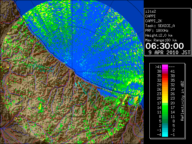Pick the cyan -4 to -1 dBZ swatch
Screen dimensions: 192x144
[165, 134]
